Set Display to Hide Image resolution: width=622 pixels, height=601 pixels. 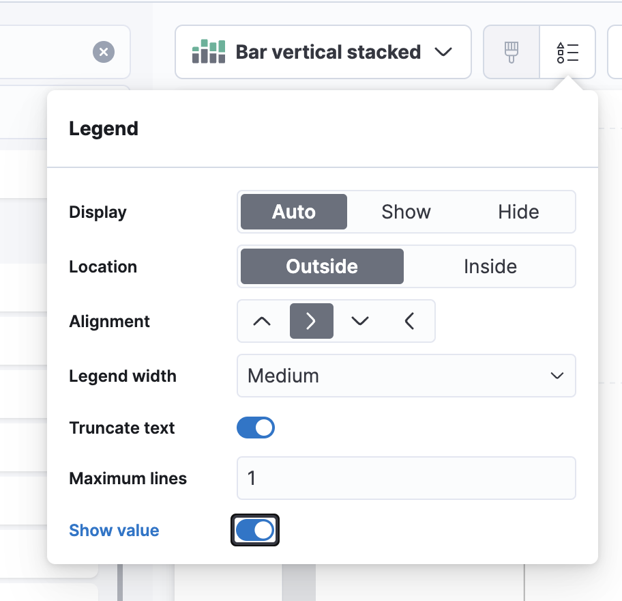pyautogui.click(x=518, y=212)
